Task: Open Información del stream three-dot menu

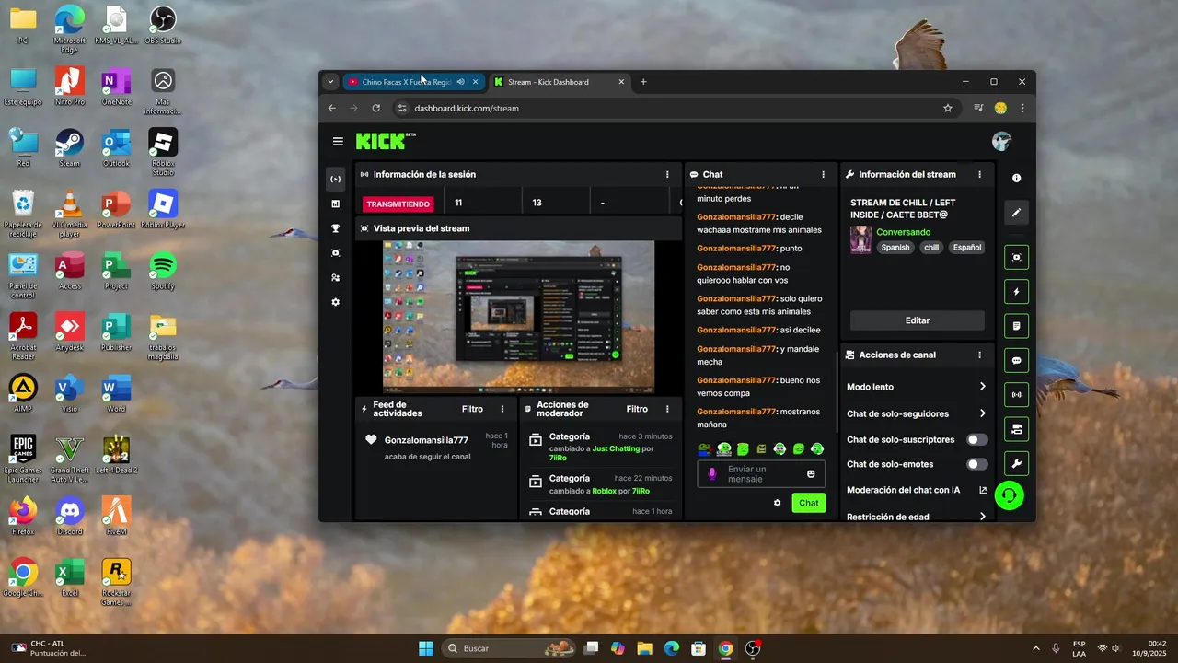Action: pyautogui.click(x=979, y=174)
